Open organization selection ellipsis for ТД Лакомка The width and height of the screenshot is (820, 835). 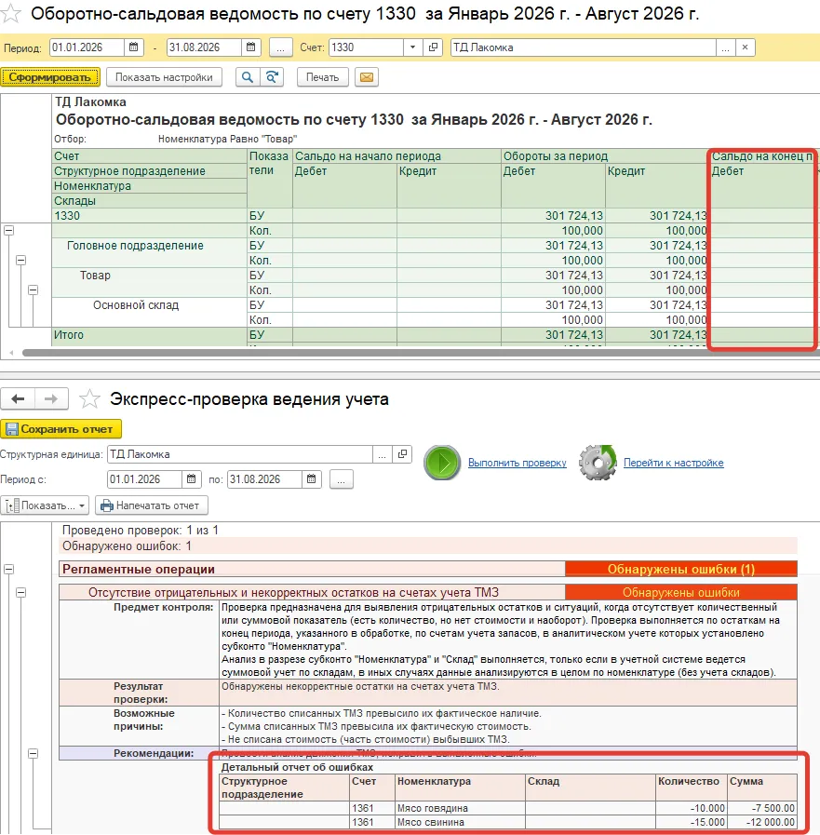[x=725, y=47]
